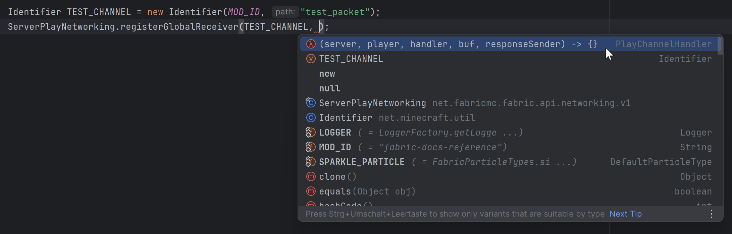Open the Next Tip link
This screenshot has width=732, height=234.
pos(625,214)
